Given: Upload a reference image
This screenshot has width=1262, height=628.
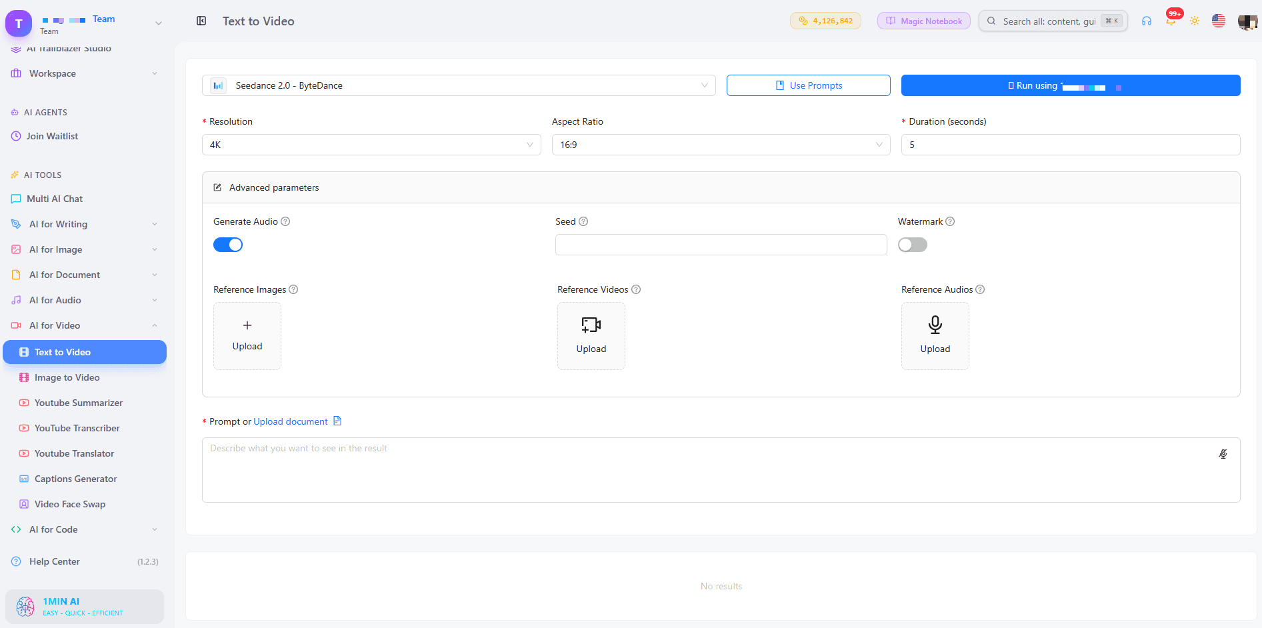Looking at the screenshot, I should pyautogui.click(x=247, y=336).
